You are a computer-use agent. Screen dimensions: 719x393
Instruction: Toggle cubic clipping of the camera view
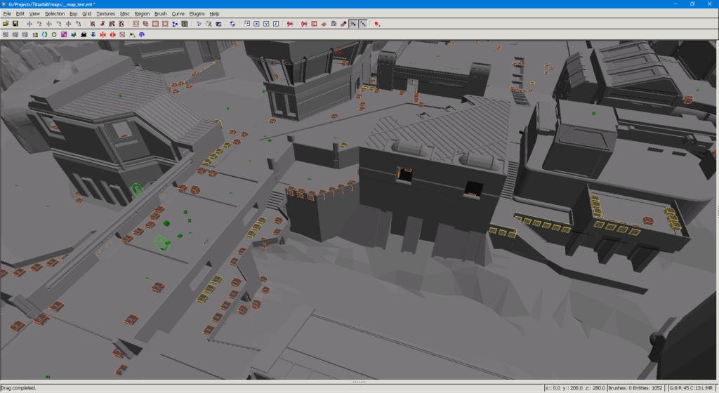coord(218,24)
